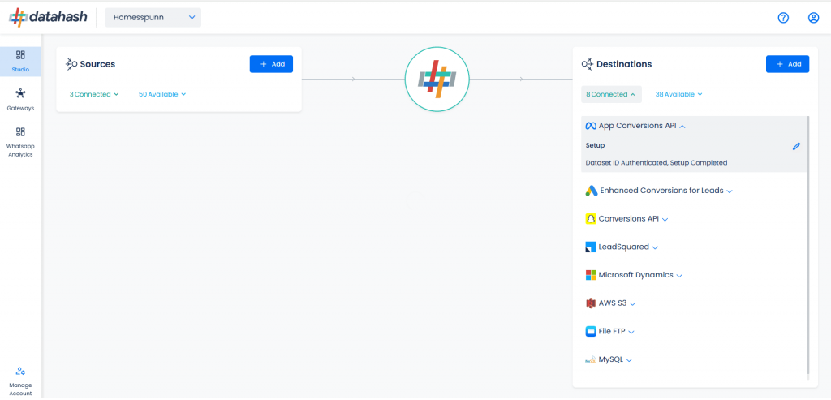
Task: Click the Snapchat icon for Conversions API
Action: click(x=591, y=219)
